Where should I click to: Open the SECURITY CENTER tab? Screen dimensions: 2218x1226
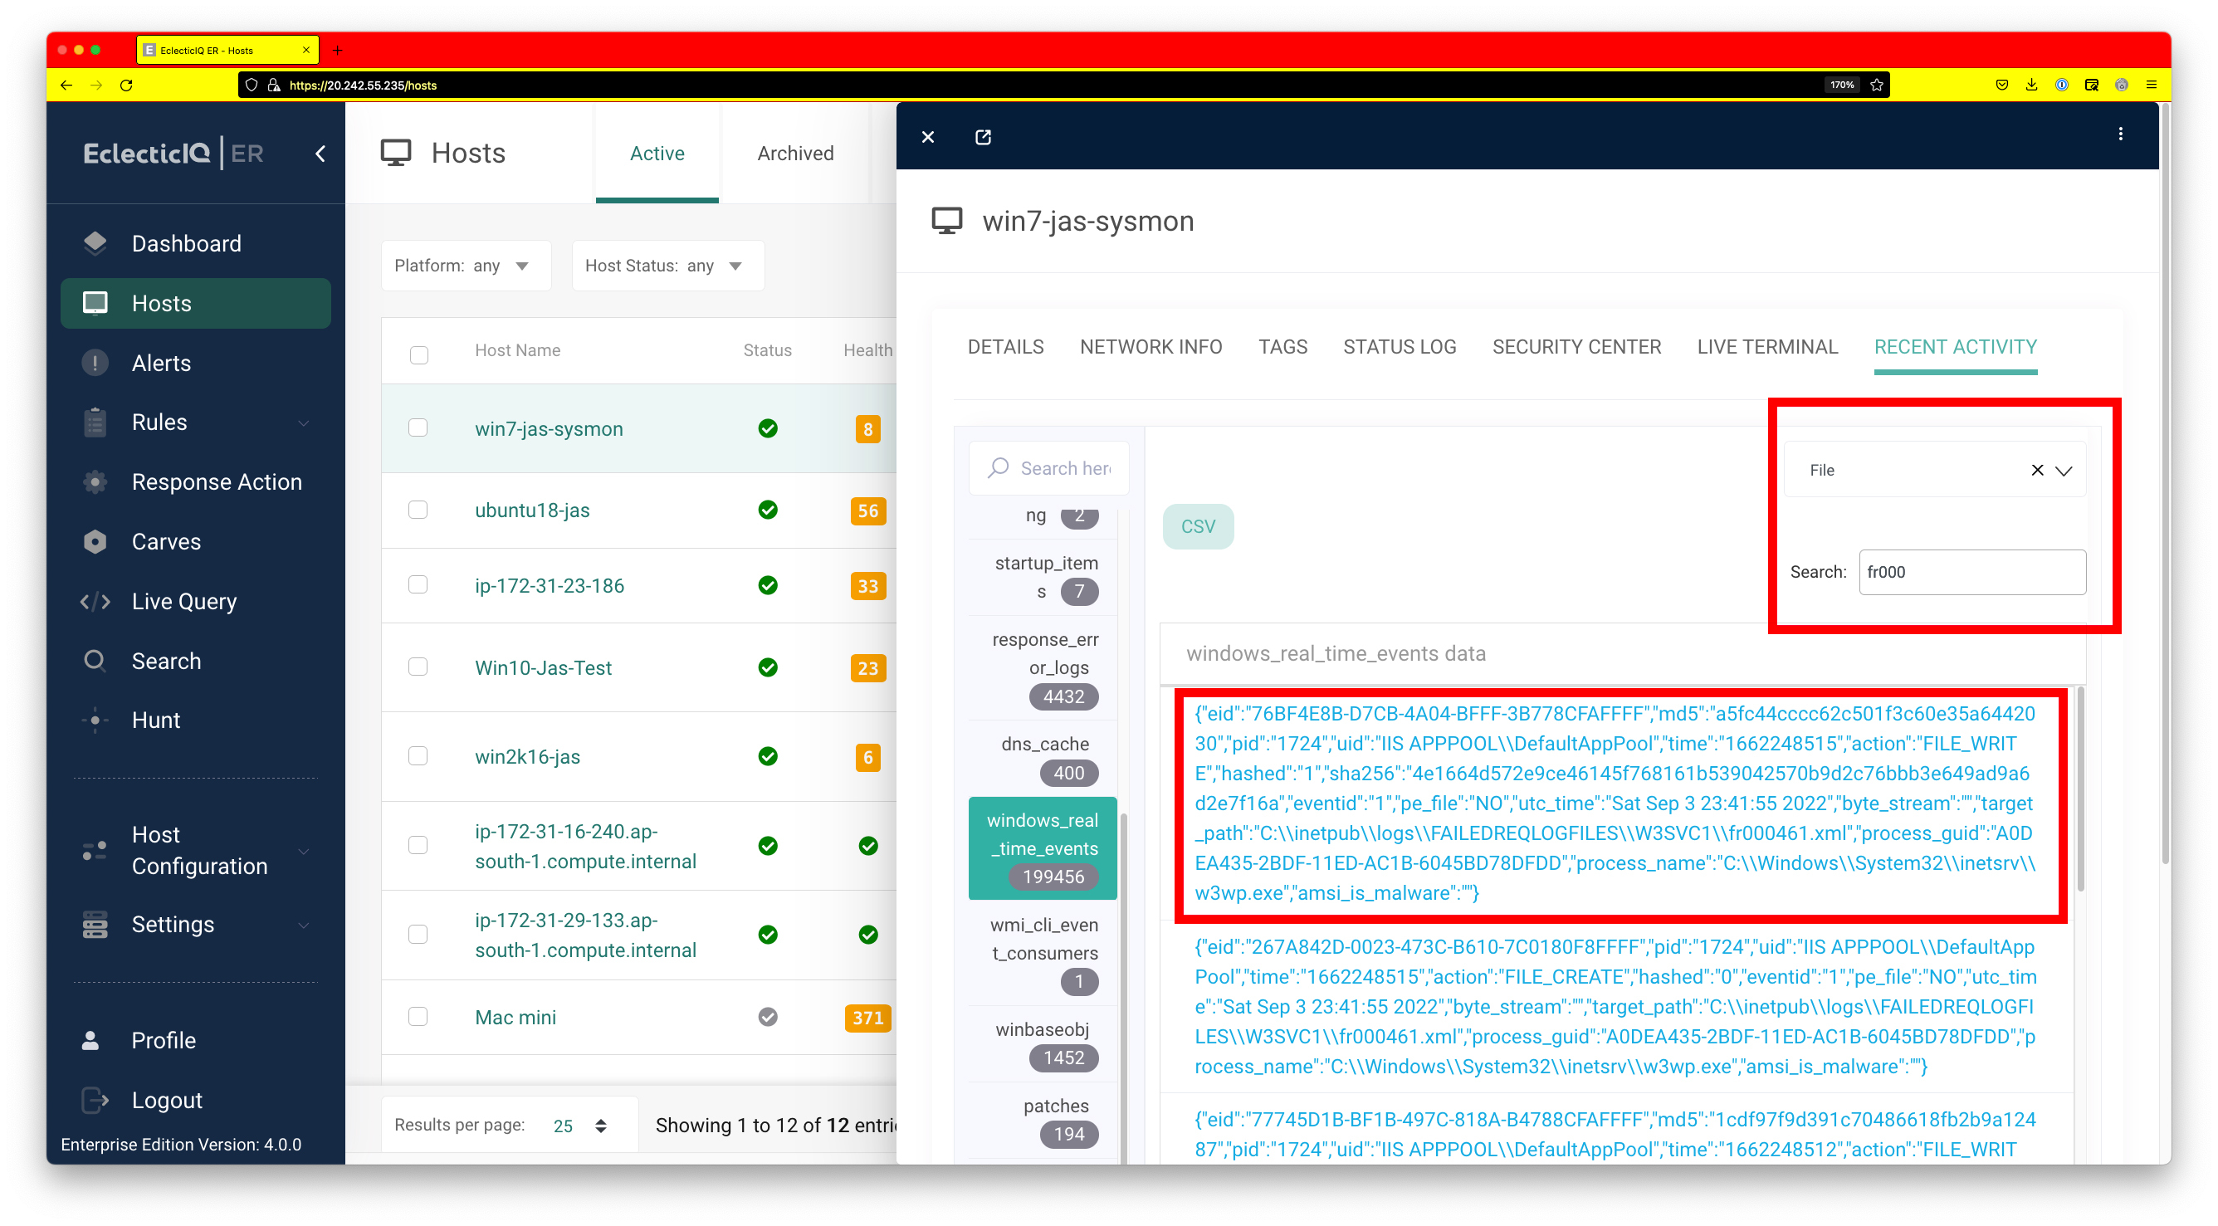click(1576, 347)
